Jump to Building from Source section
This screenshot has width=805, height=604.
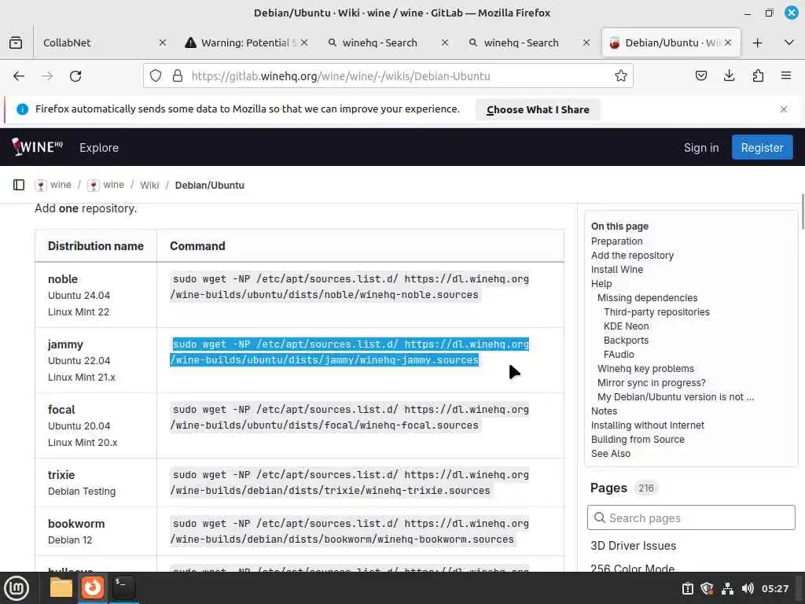(x=638, y=439)
